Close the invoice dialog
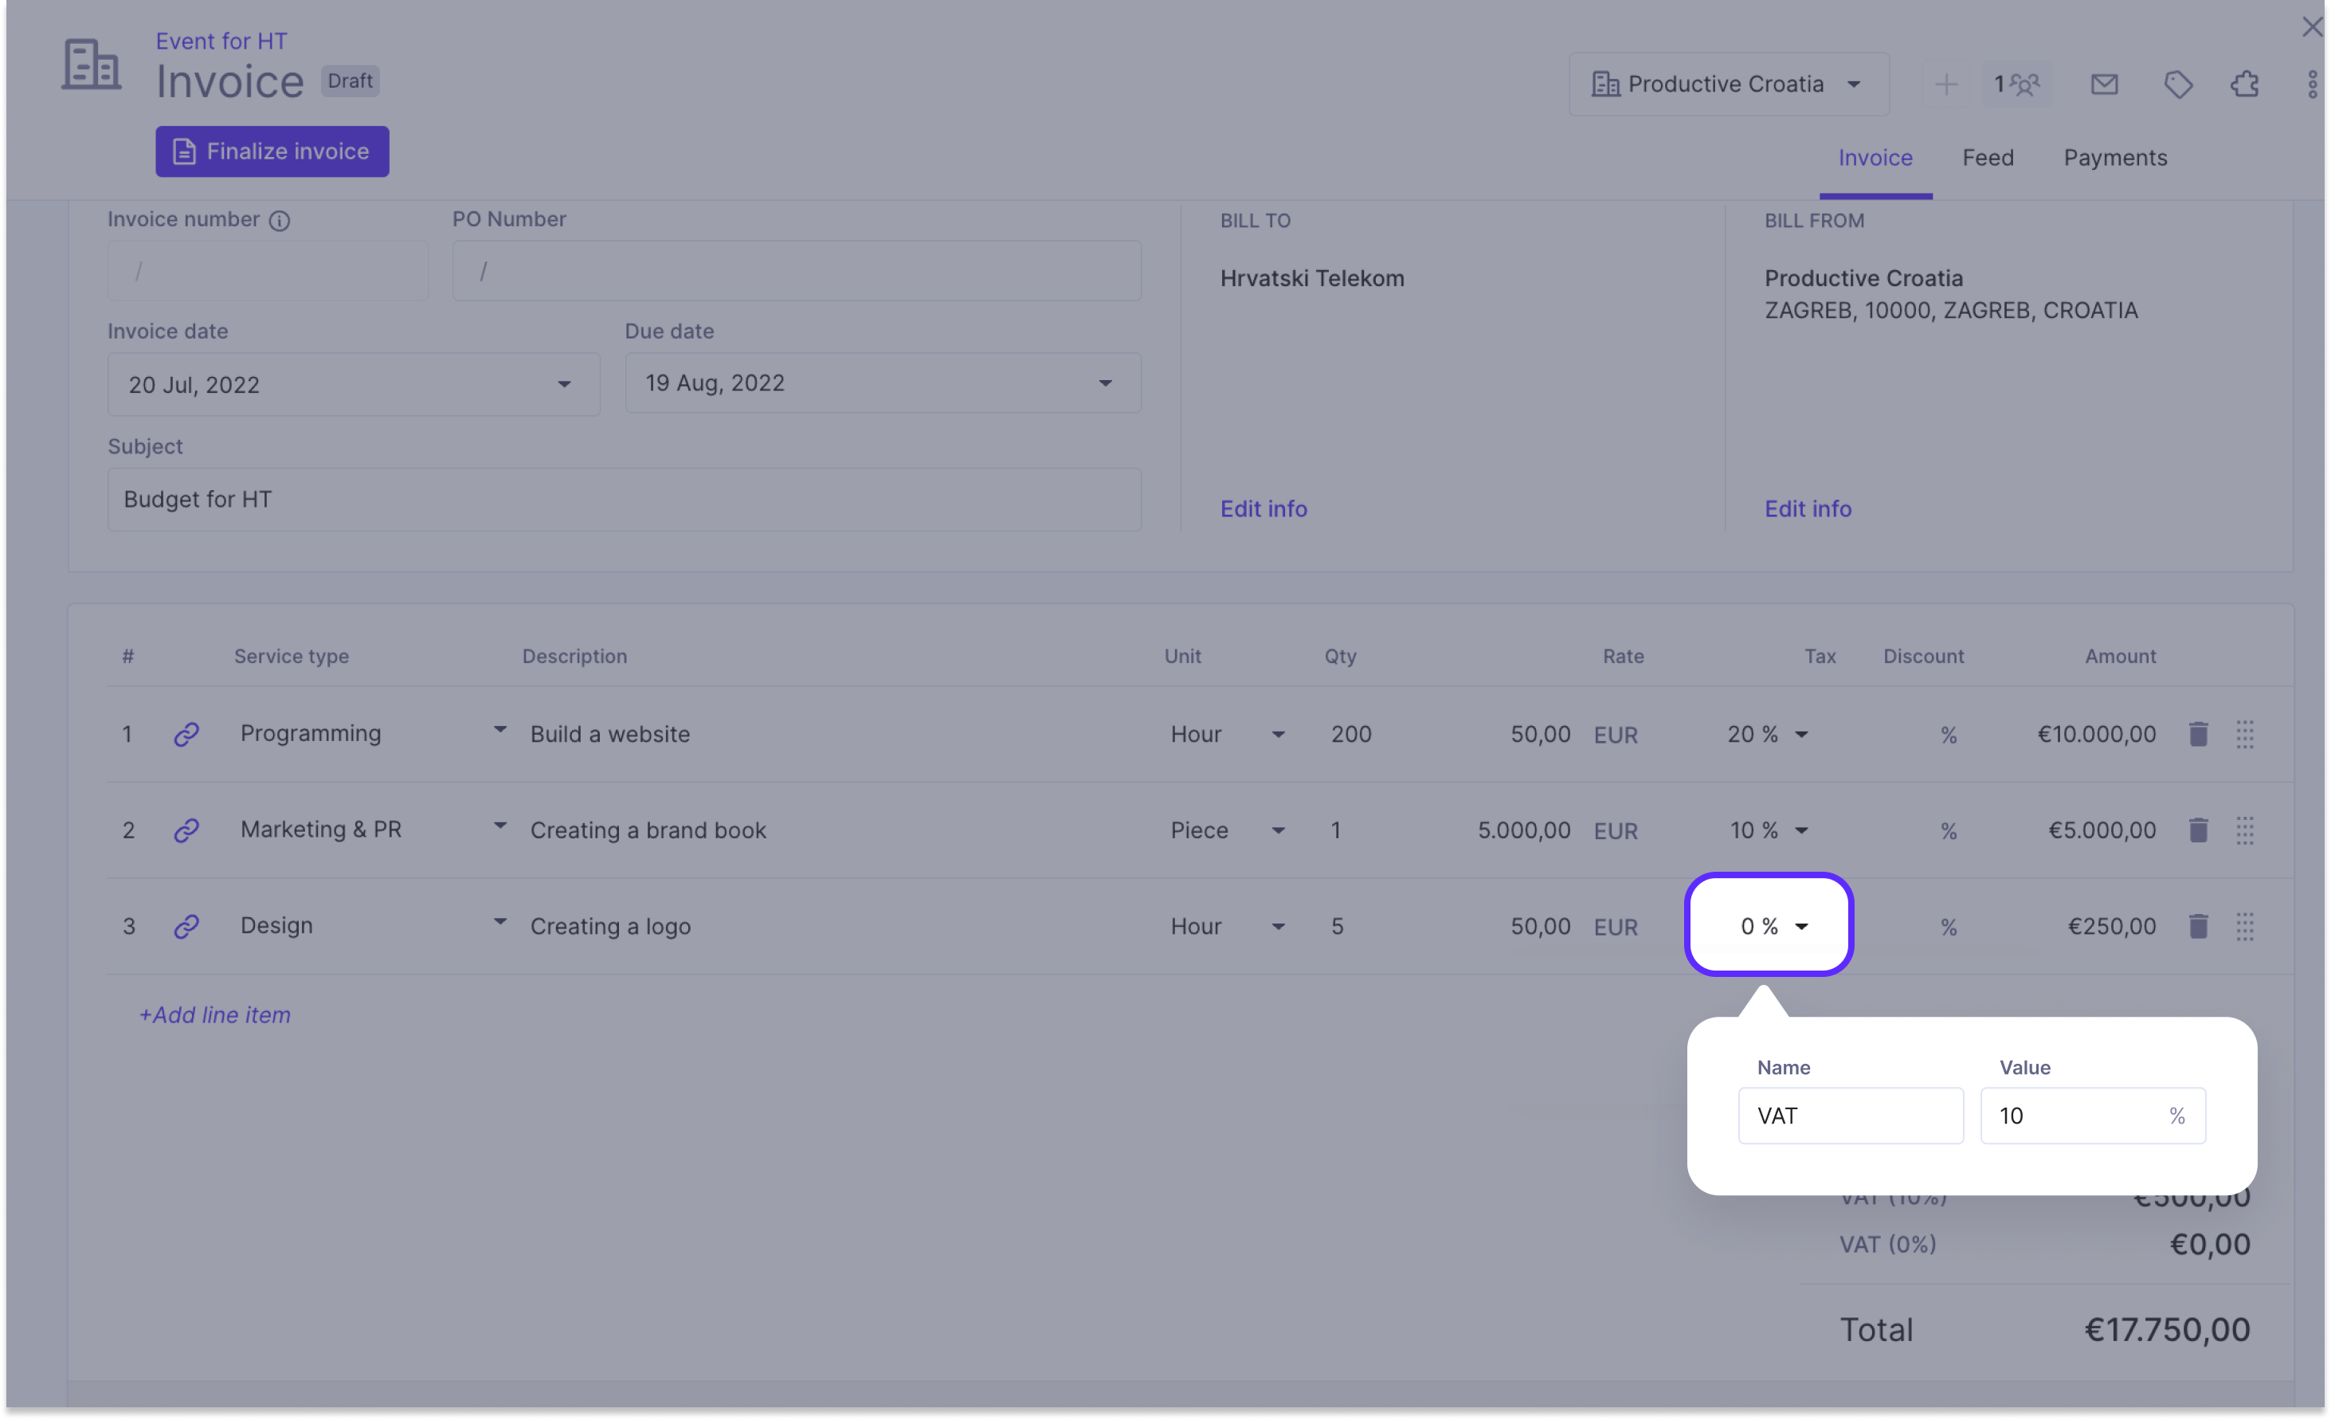The height and width of the screenshot is (1420, 2331). (2311, 26)
